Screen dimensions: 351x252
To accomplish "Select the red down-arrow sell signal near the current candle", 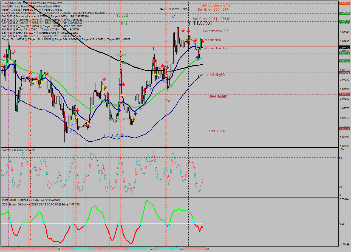I will (203, 41).
